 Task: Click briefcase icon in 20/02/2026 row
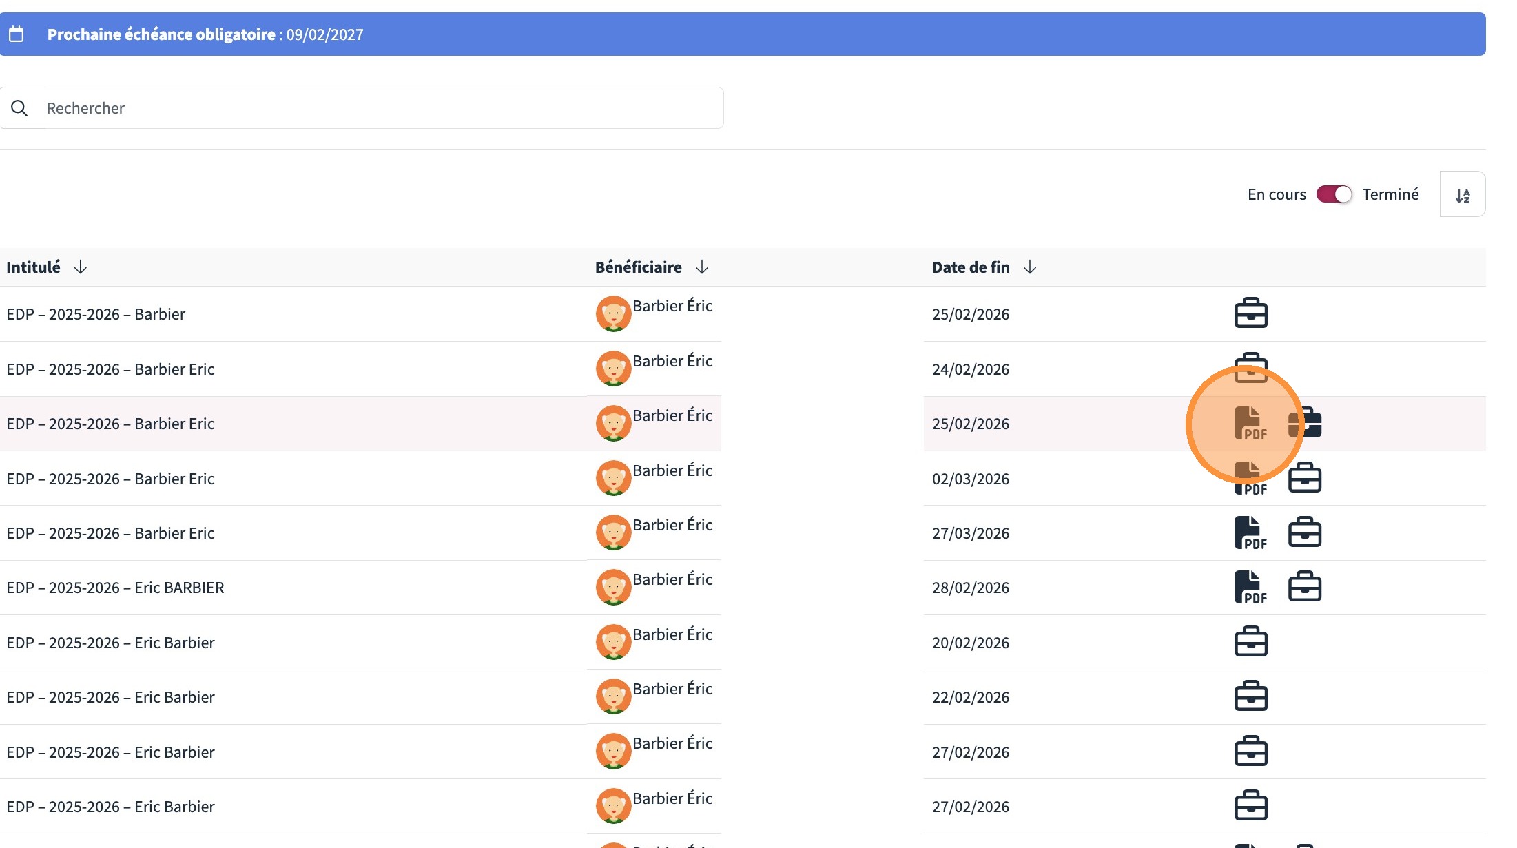(x=1250, y=642)
